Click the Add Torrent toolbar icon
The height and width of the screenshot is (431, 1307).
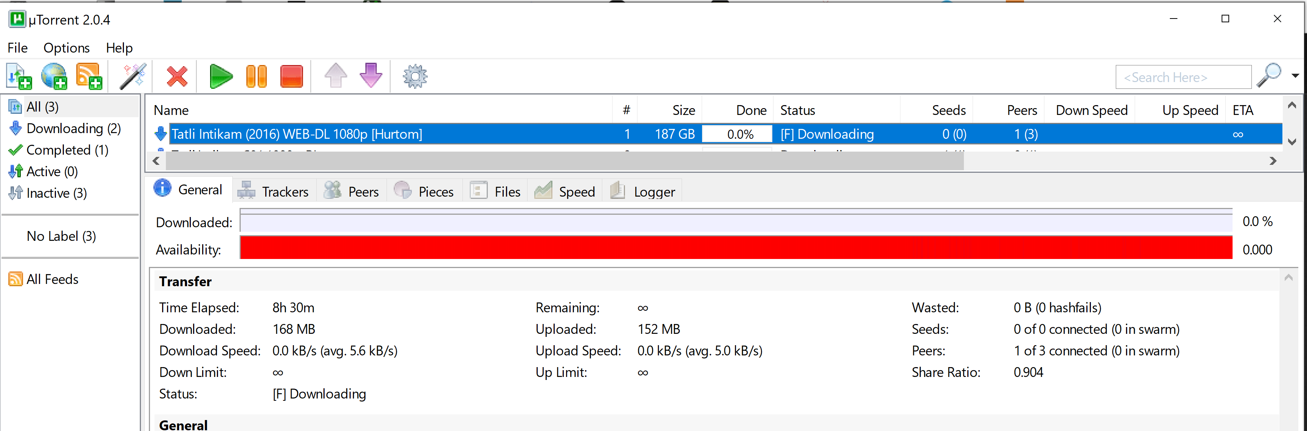[x=19, y=77]
